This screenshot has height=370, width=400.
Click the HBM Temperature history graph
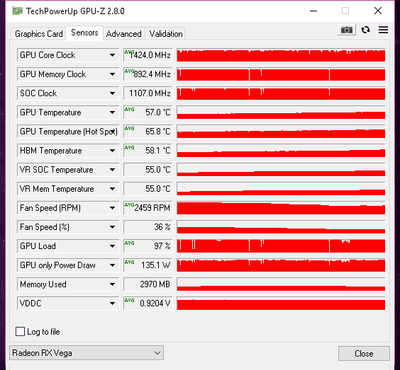(281, 151)
